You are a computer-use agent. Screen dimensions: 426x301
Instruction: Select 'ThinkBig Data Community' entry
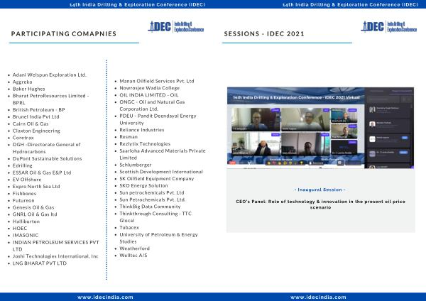click(150, 207)
